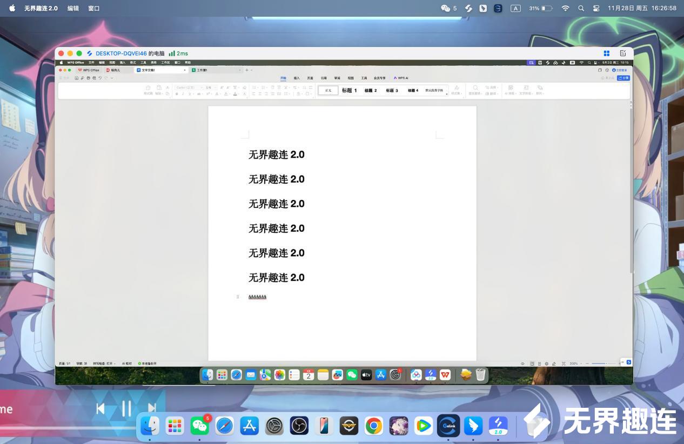
Task: Open Calendar in the remote dock
Action: pyautogui.click(x=309, y=374)
